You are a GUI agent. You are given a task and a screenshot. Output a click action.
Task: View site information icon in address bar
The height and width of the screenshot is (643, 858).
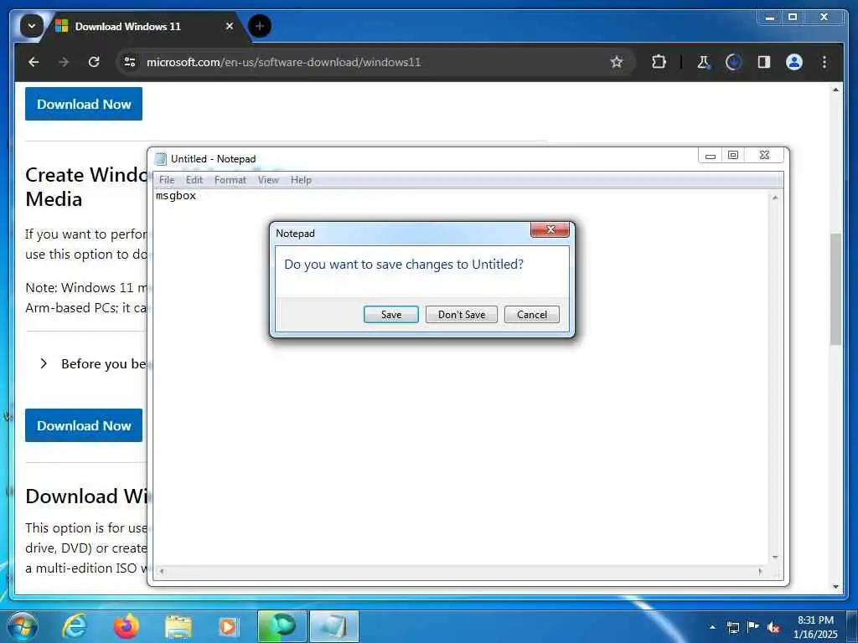(130, 62)
